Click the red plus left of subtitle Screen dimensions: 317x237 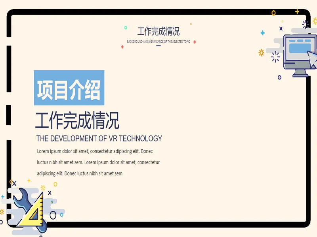tap(122, 47)
